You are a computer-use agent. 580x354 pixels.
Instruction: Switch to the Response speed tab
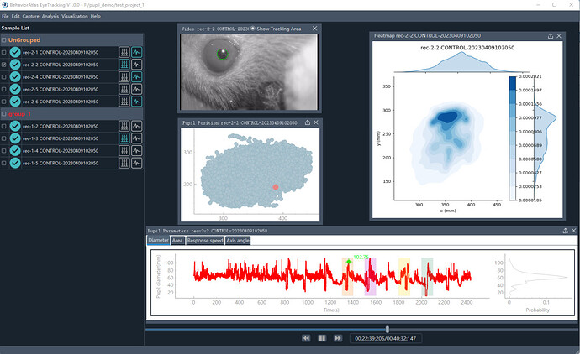[x=205, y=240]
